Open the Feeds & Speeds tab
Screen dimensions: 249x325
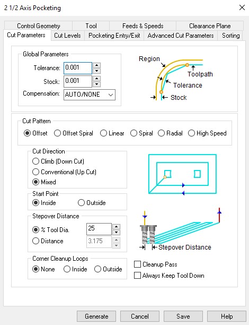click(143, 26)
